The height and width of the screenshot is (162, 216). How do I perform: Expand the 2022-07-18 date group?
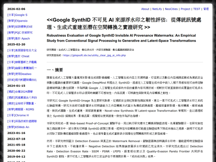pos(16,139)
